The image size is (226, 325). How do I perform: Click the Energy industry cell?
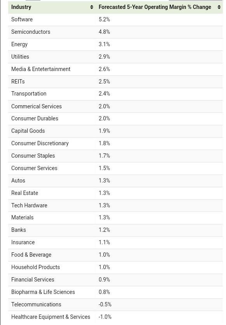tap(52, 44)
